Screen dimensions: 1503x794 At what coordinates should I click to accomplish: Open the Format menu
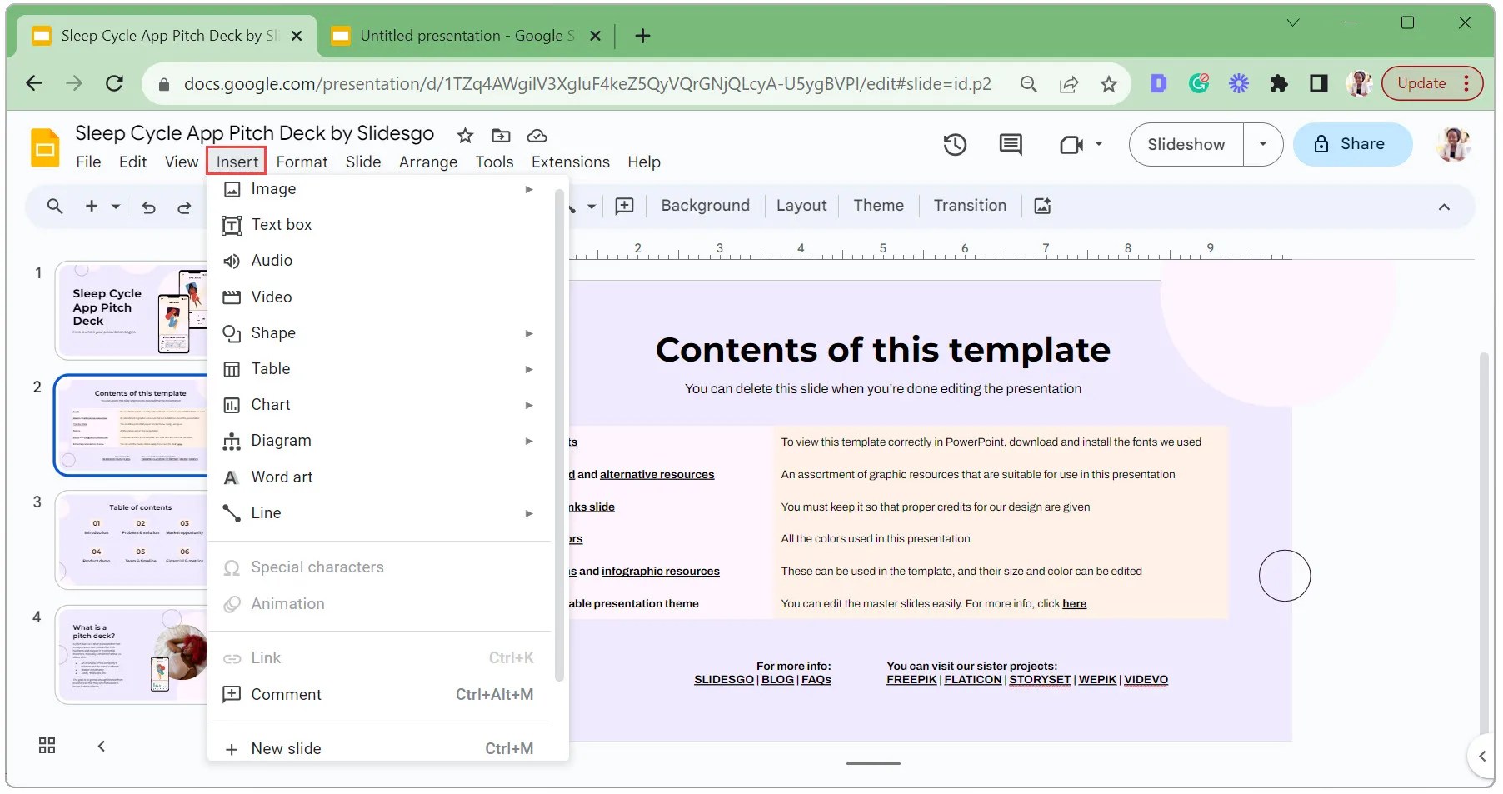(x=302, y=162)
